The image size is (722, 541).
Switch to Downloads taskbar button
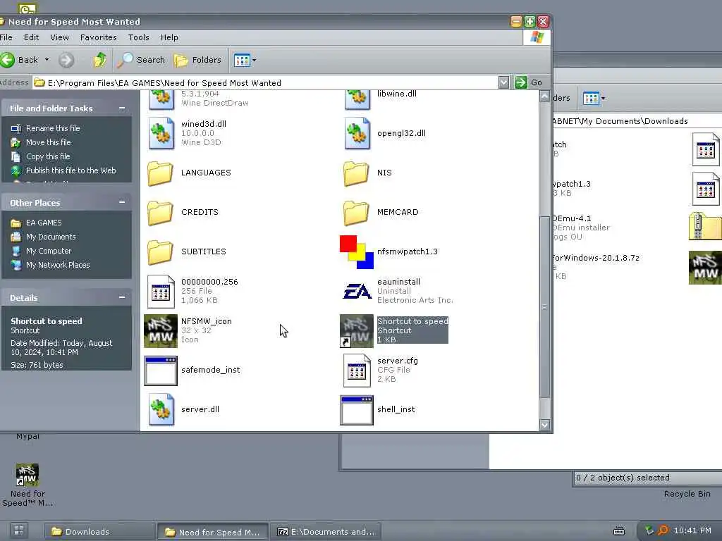pyautogui.click(x=99, y=531)
